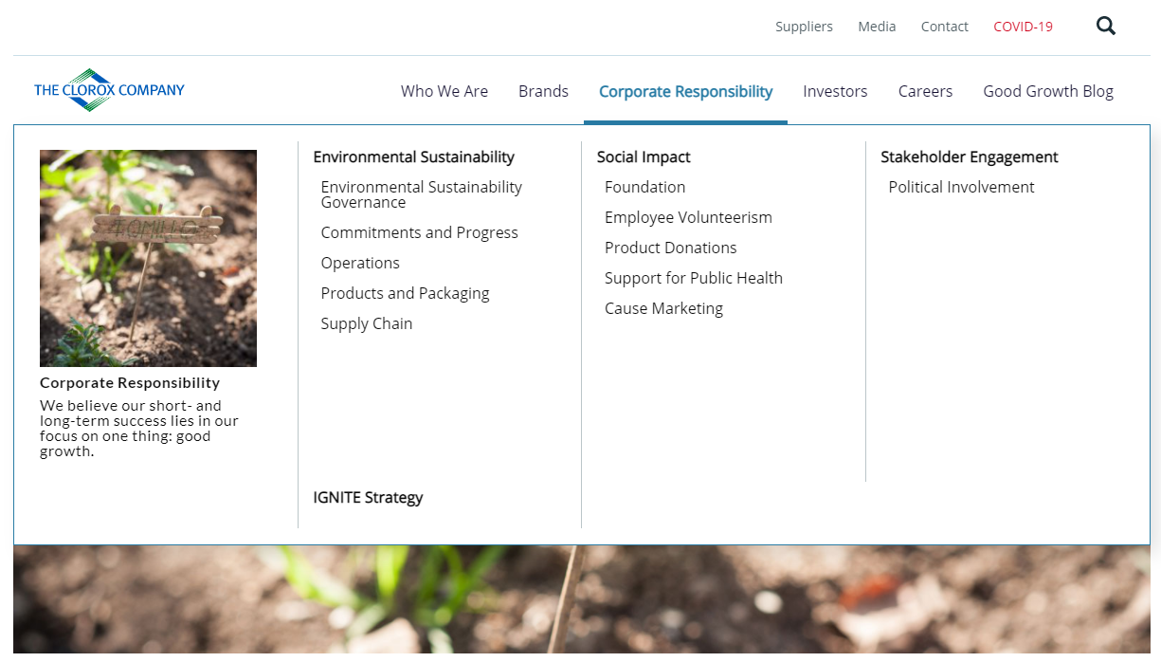The width and height of the screenshot is (1161, 662).
Task: Open the Contact link
Action: pyautogui.click(x=944, y=27)
